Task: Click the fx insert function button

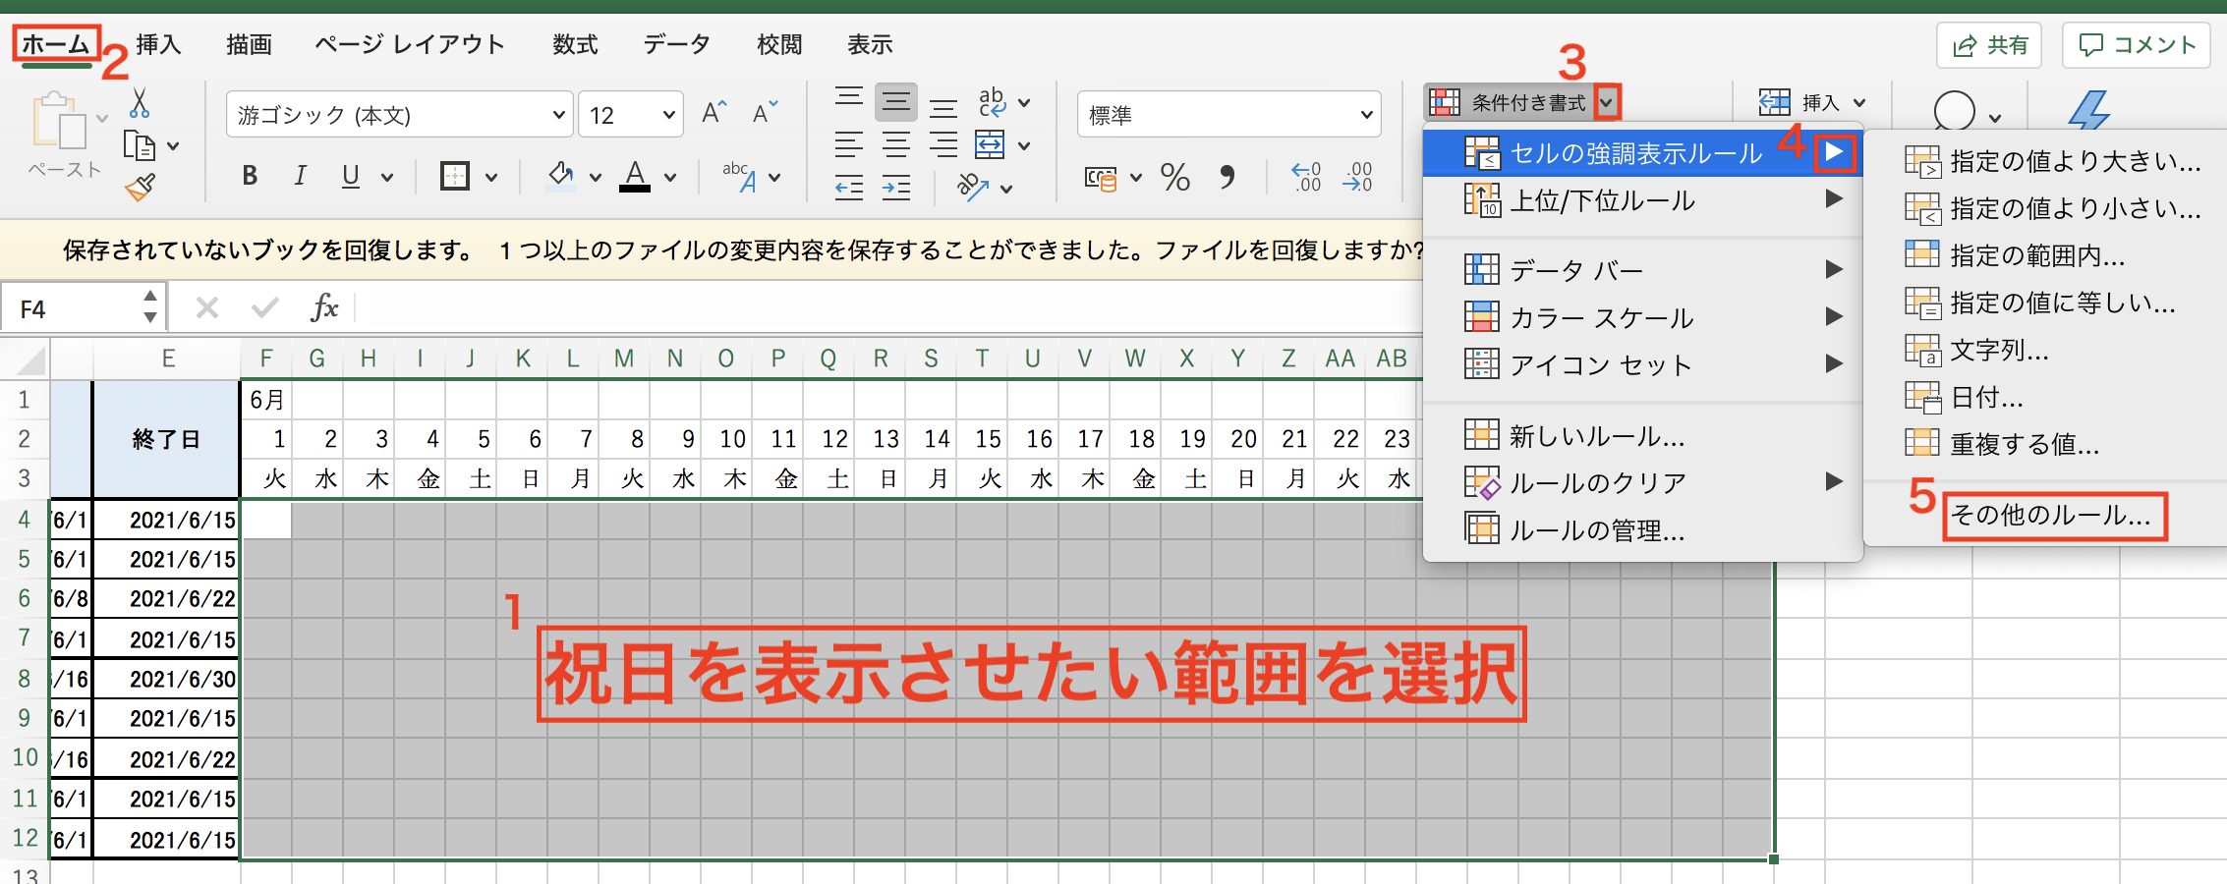Action: click(324, 308)
